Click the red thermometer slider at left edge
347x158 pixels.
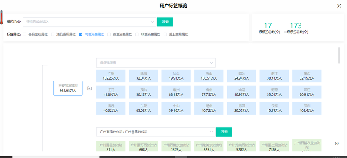point(1,17)
